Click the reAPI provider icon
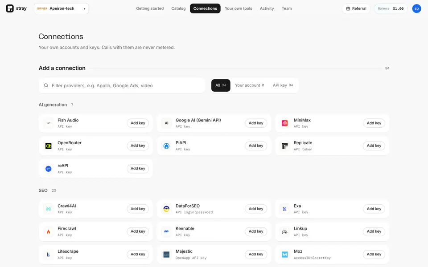 tap(48, 169)
